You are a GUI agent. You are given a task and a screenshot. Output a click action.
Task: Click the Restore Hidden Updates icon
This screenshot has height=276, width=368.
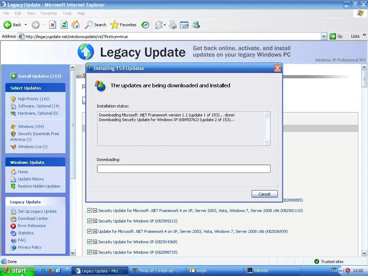[13, 187]
